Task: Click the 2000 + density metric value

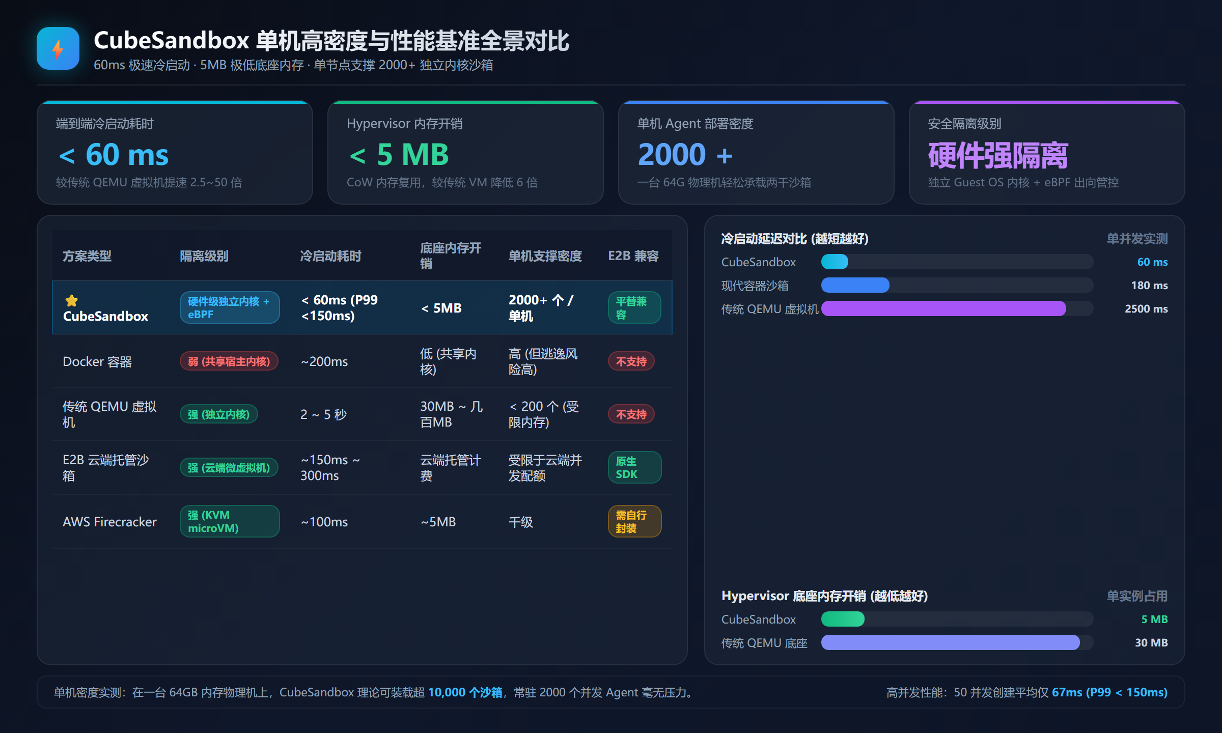Action: 685,155
